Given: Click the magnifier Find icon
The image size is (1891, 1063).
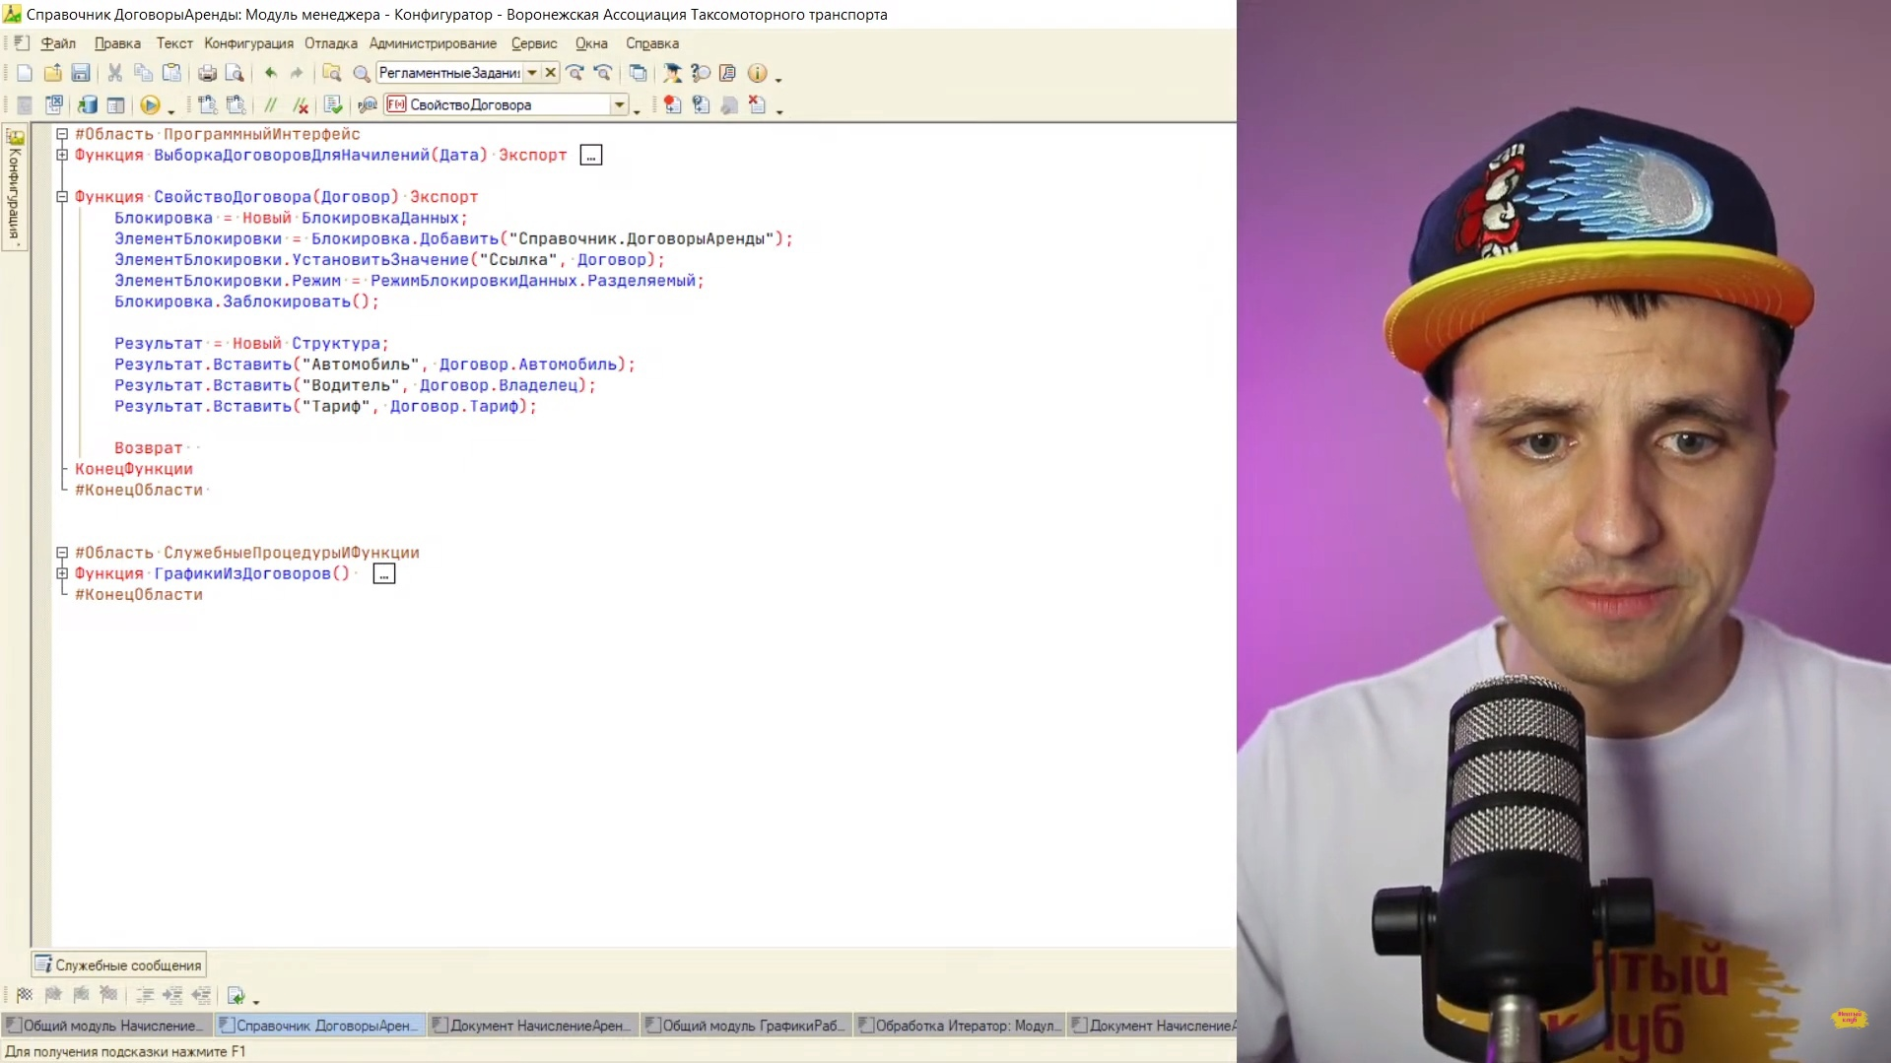Looking at the screenshot, I should [362, 73].
